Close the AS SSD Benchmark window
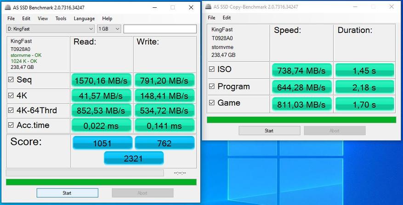403x205 pixels. (x=191, y=8)
